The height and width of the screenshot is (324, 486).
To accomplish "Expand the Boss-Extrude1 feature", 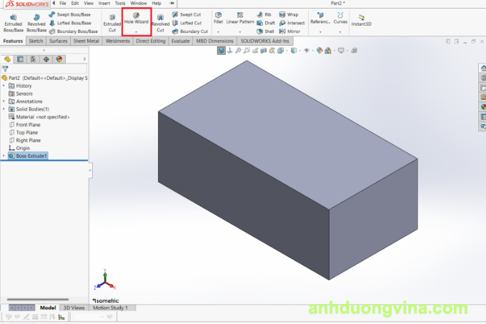I will 4,156.
